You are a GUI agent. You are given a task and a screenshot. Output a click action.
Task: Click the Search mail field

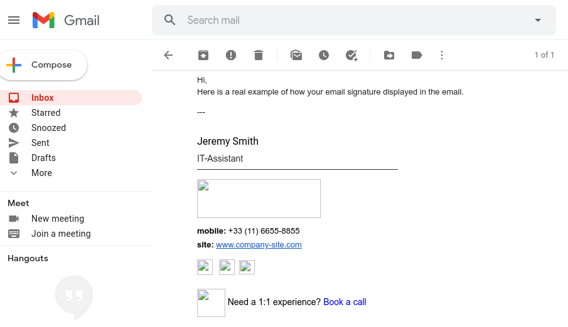[351, 20]
